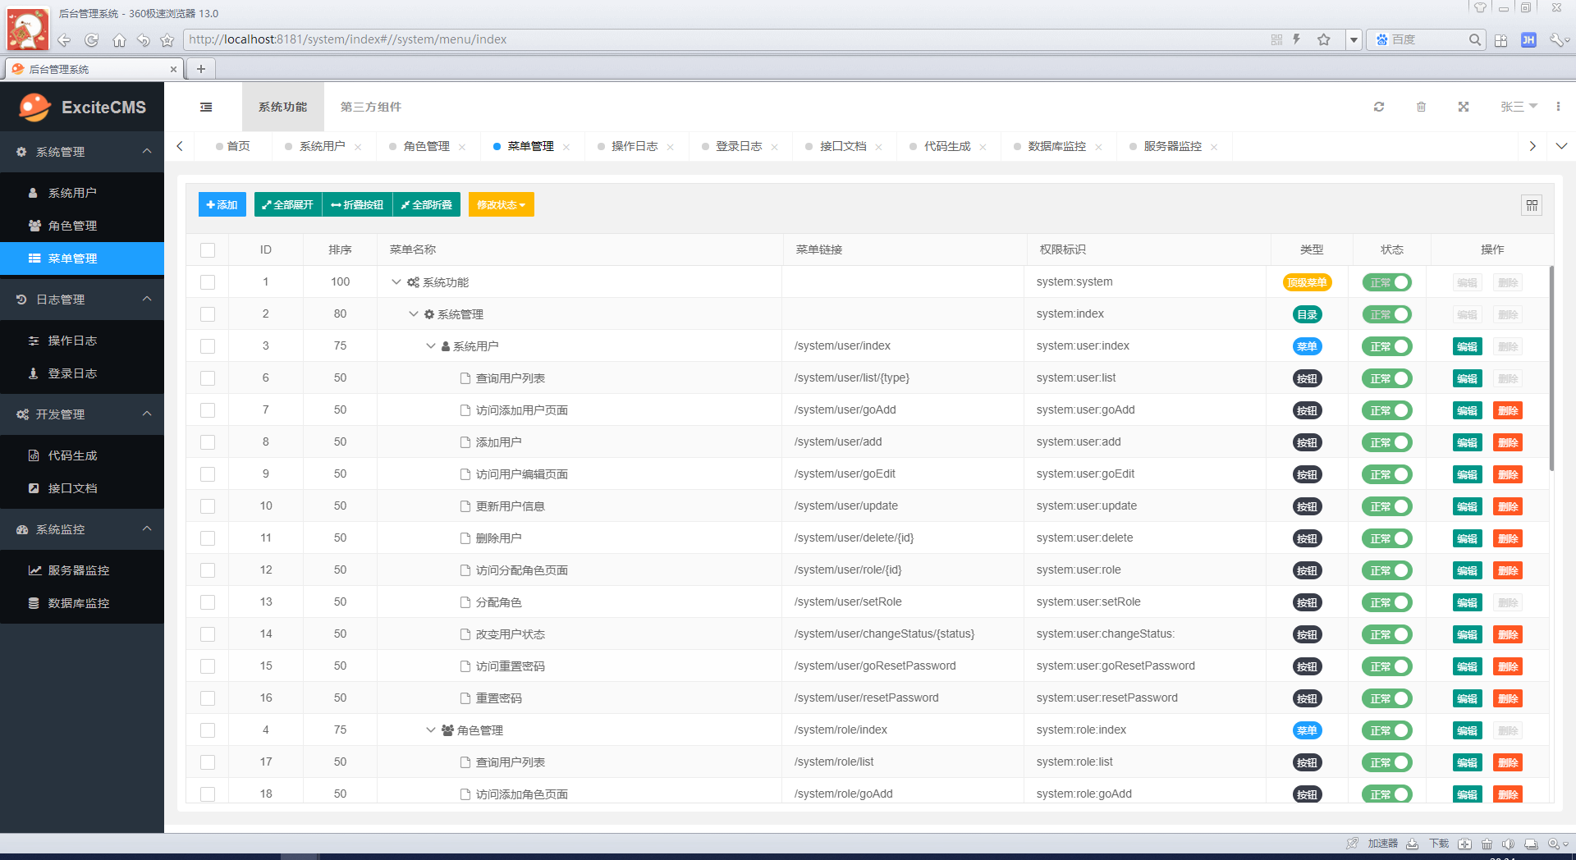
Task: Collapse the sidebar with the hamburger icon
Action: click(x=205, y=107)
